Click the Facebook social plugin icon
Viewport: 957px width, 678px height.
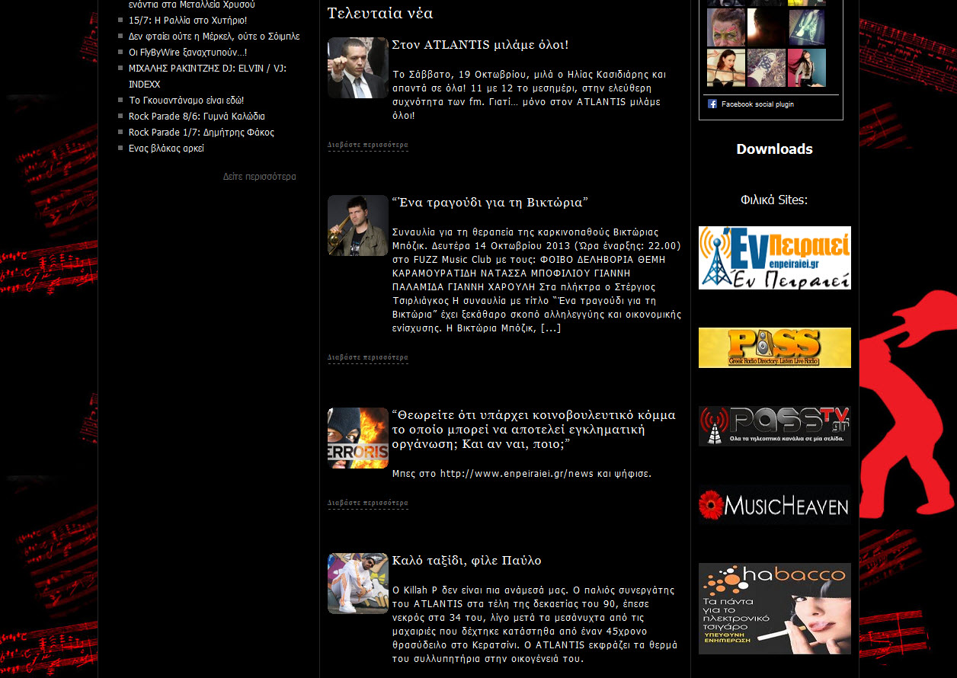[x=712, y=104]
